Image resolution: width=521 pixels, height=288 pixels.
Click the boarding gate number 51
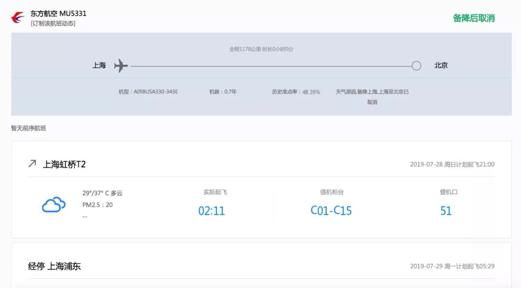click(x=446, y=211)
